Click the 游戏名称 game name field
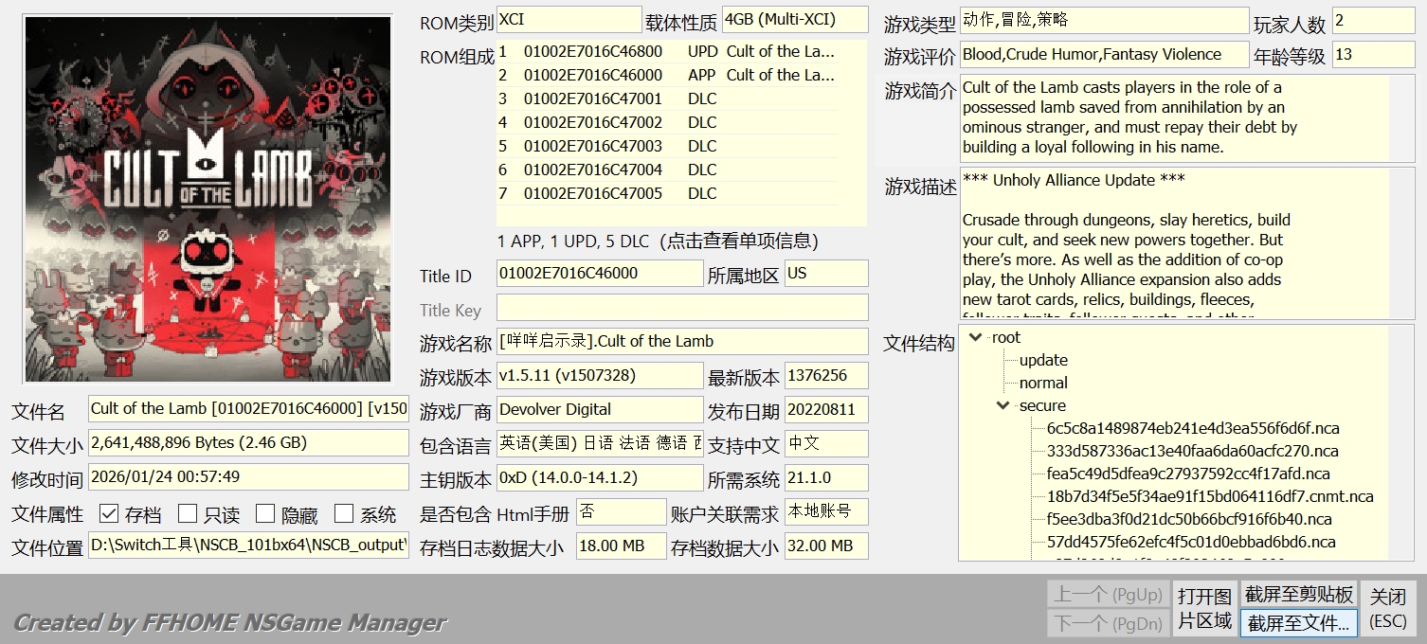Screen dimensions: 1427x644 [681, 342]
